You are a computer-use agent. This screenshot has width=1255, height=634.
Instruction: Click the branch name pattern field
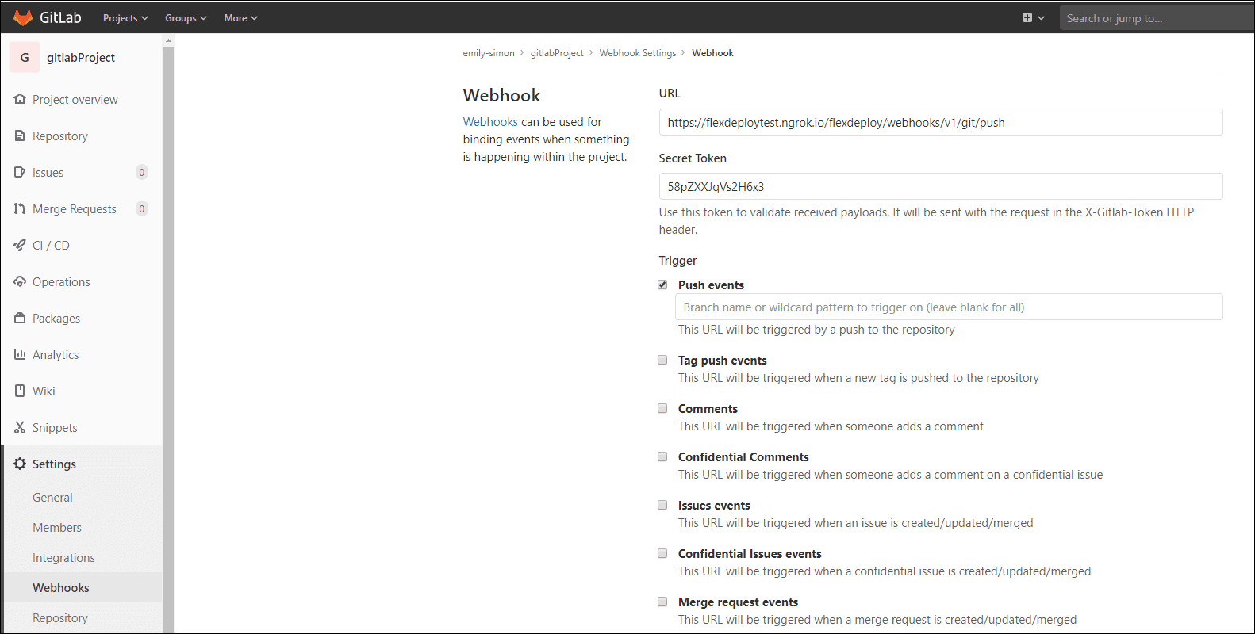(x=949, y=307)
